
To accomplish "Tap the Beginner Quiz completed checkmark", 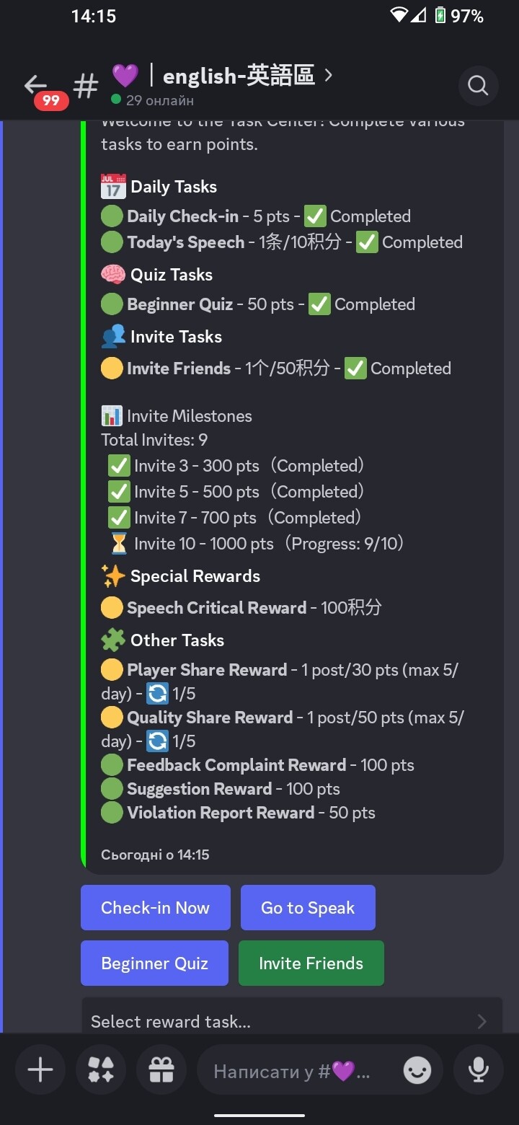I will pos(319,304).
